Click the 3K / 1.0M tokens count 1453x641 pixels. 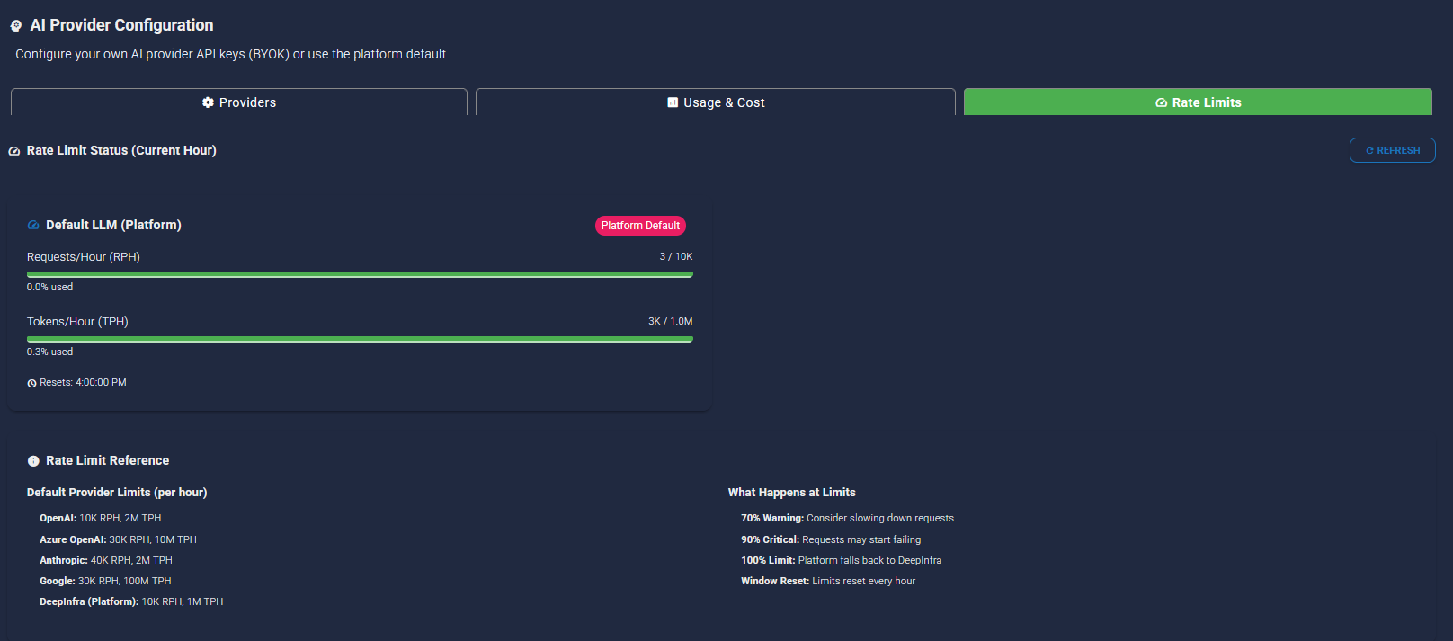[670, 321]
